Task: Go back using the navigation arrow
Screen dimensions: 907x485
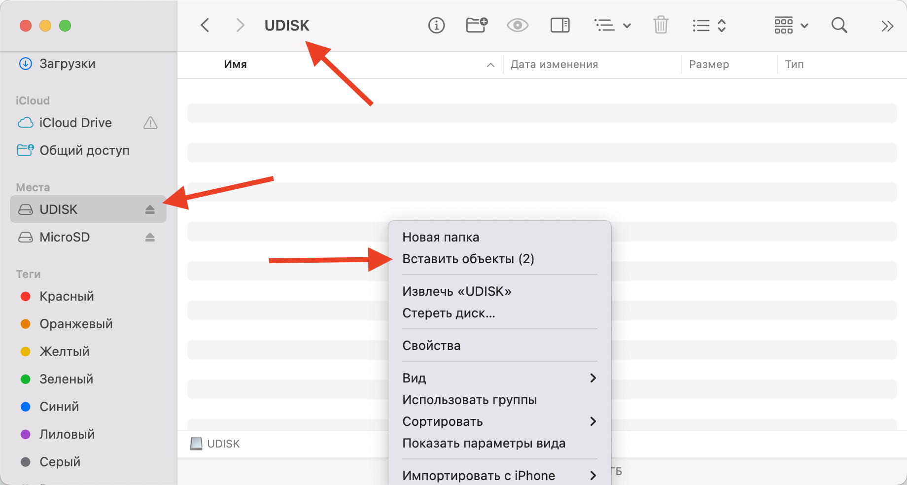Action: tap(205, 25)
